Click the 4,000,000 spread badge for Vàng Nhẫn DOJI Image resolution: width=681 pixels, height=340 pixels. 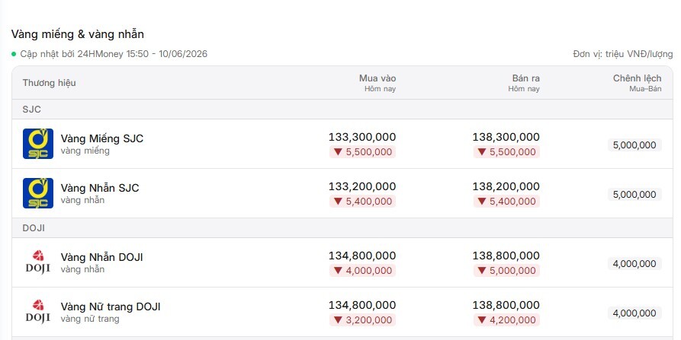point(634,264)
